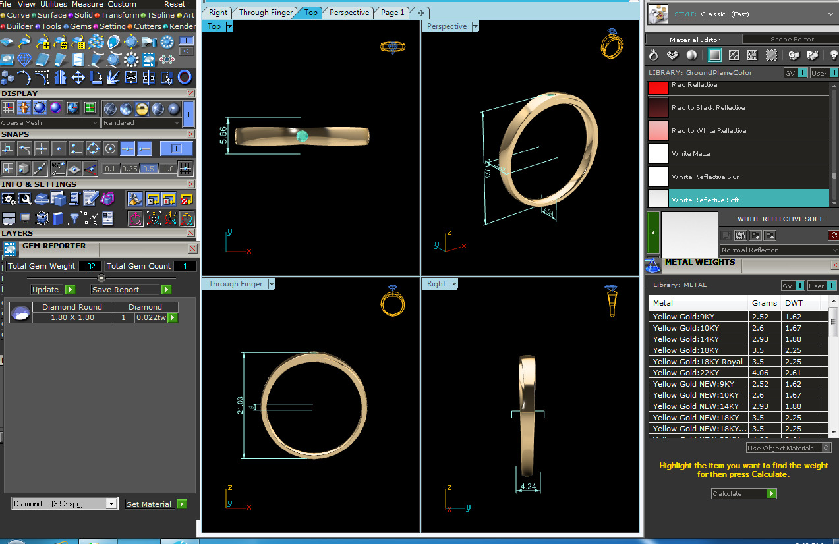Toggle the Display panel tall blue switch
The width and height of the screenshot is (839, 544).
pyautogui.click(x=188, y=113)
